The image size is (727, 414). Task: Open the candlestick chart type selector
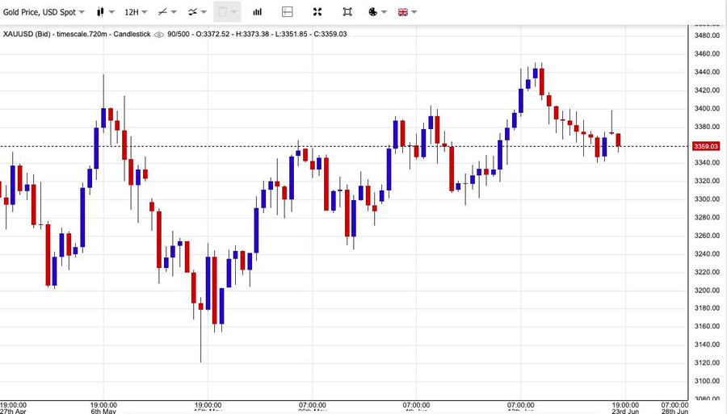pos(104,12)
